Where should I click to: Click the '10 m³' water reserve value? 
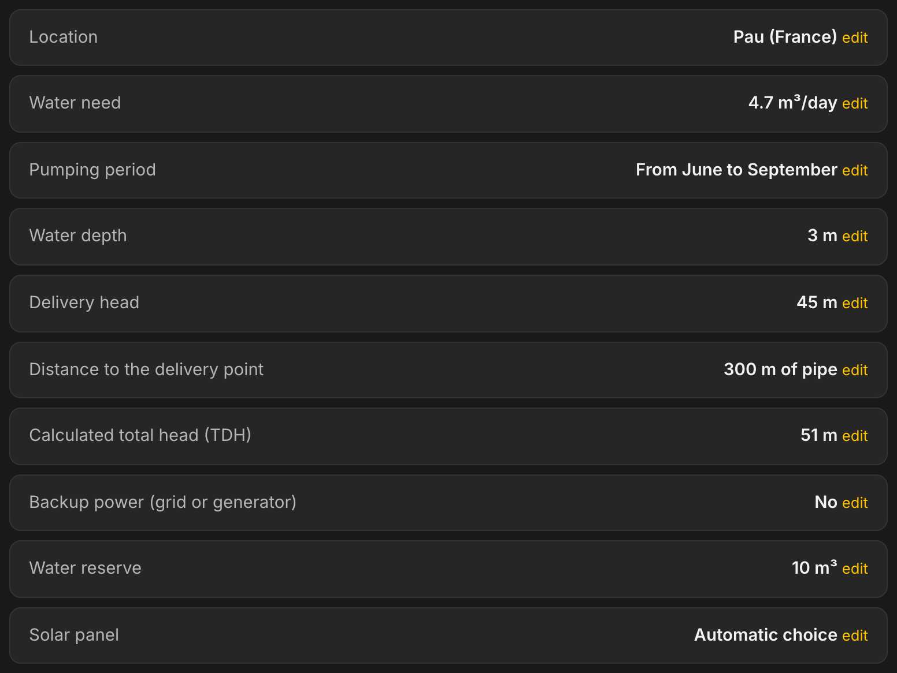tap(814, 567)
